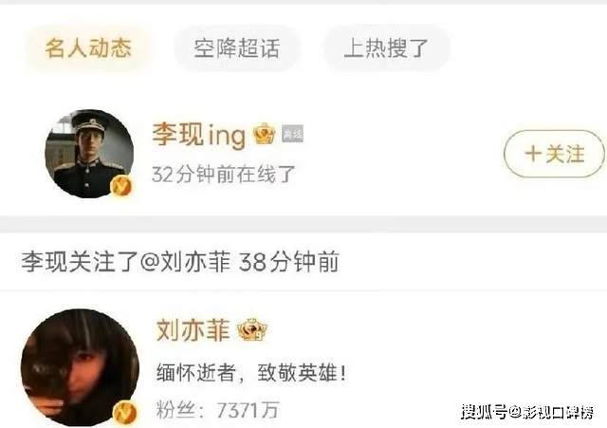Click the 38分钟前 timestamp
The width and height of the screenshot is (607, 428).
pyautogui.click(x=288, y=261)
